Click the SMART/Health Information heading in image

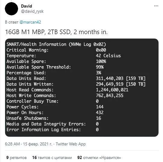click(x=56, y=44)
